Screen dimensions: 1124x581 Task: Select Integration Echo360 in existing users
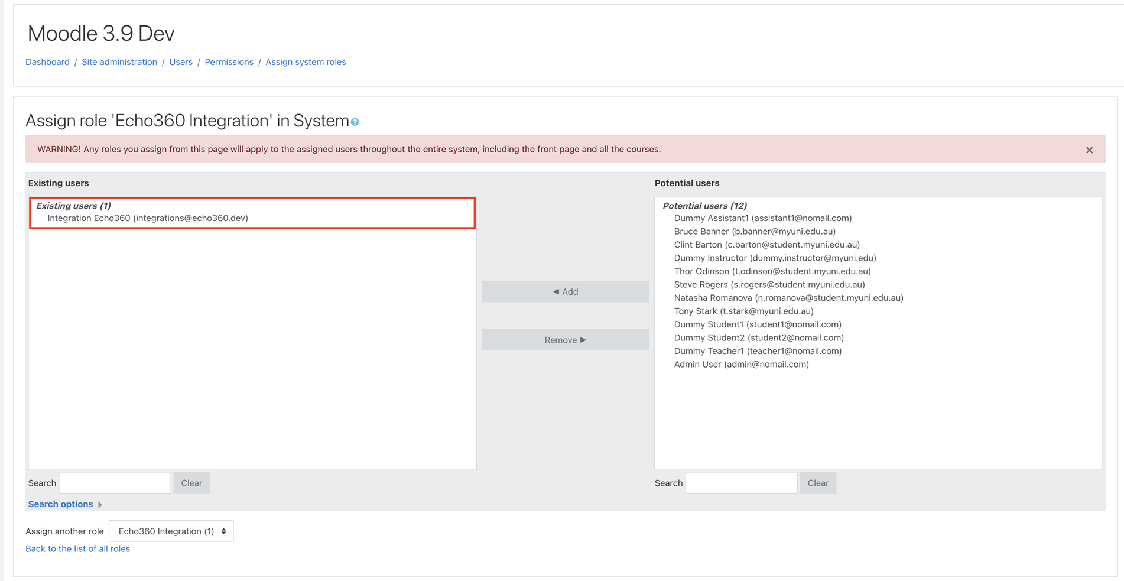(148, 218)
